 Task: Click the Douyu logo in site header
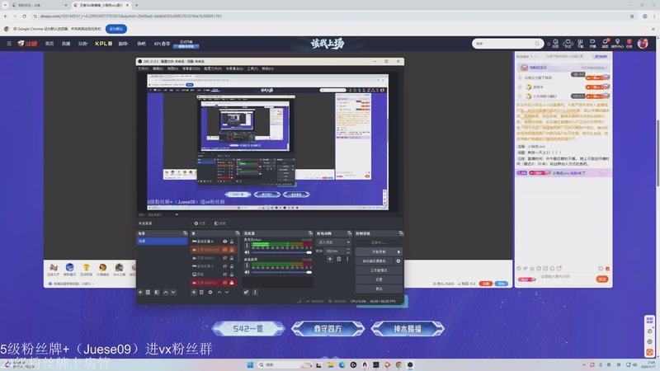tap(27, 44)
